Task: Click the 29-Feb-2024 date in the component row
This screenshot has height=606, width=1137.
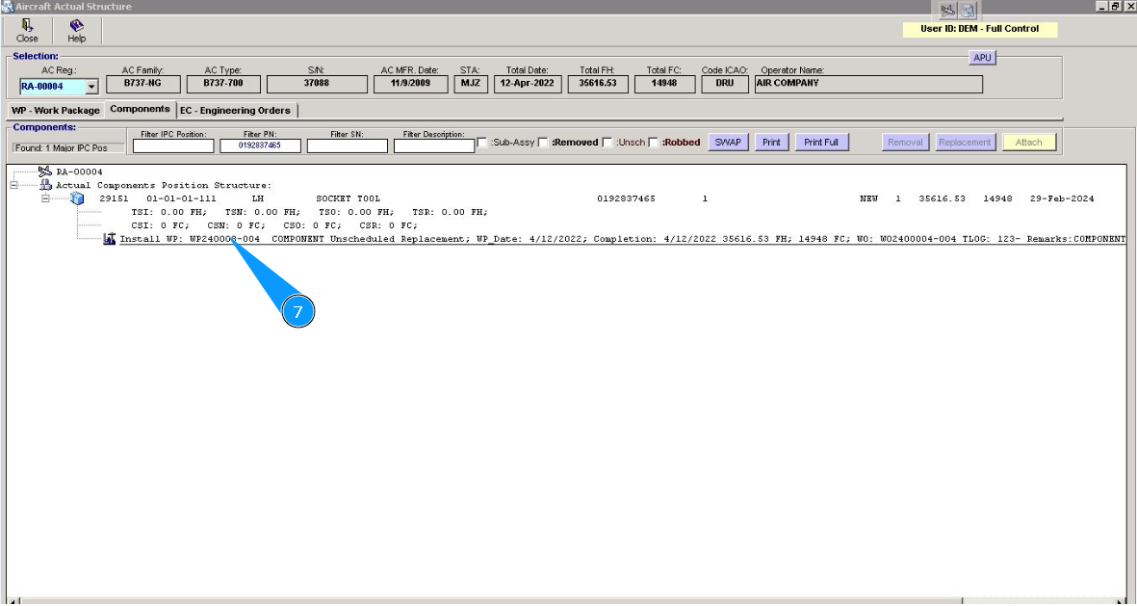Action: [x=1062, y=198]
